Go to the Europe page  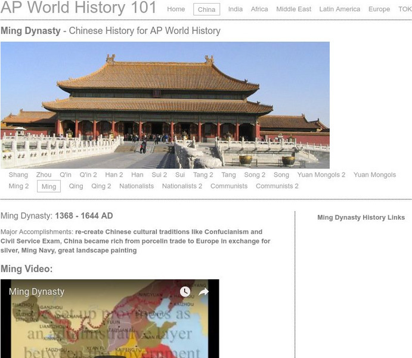379,9
